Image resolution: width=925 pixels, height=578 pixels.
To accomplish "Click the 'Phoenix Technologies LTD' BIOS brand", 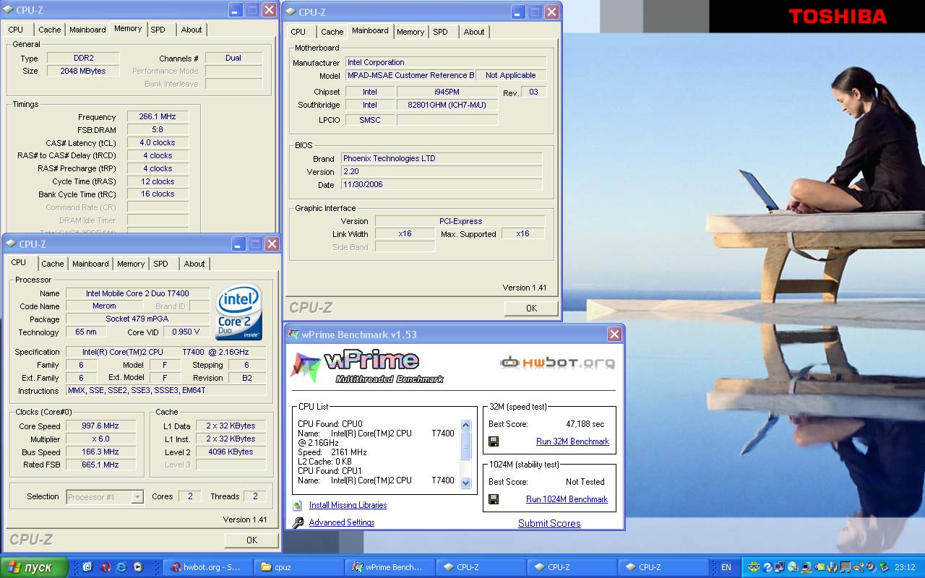I will (390, 158).
